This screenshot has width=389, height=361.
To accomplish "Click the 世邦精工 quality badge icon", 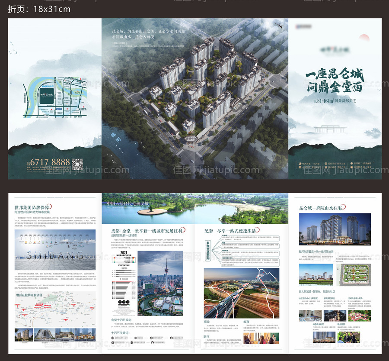I will [x=351, y=163].
